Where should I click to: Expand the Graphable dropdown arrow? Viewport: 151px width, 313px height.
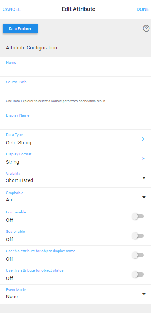coord(144,197)
